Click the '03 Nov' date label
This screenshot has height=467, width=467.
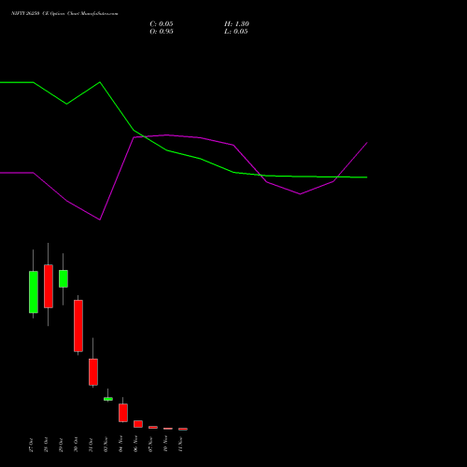[x=106, y=445]
